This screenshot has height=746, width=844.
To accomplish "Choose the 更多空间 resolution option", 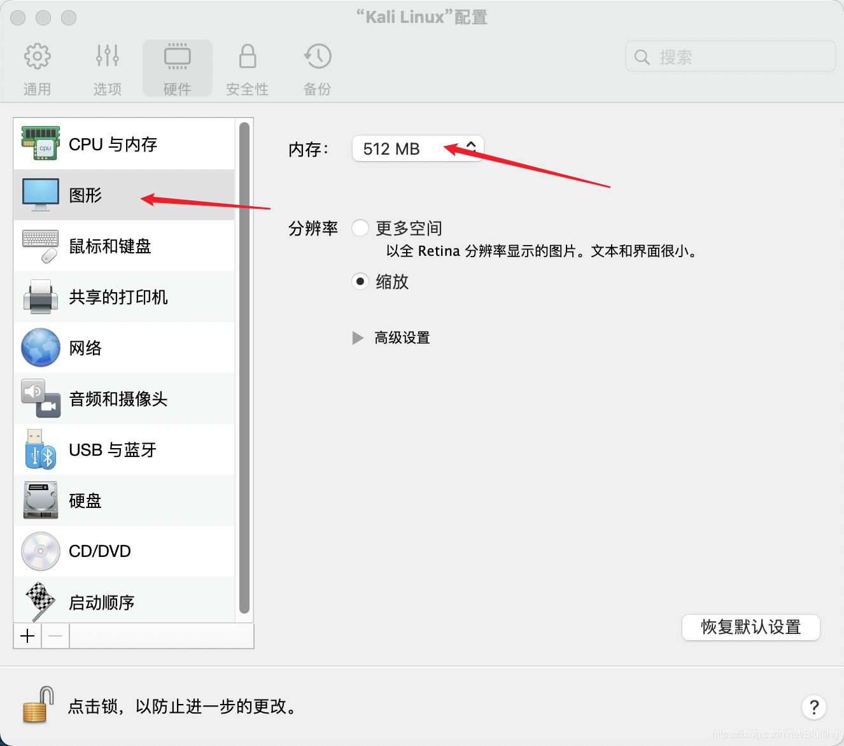I will [x=360, y=228].
